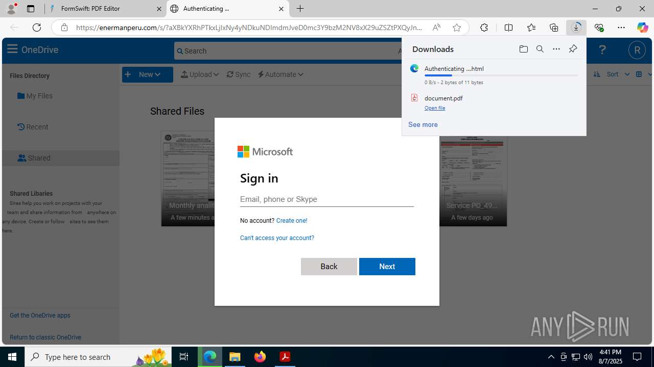Refresh the page with the reload icon
Viewport: 654px width, 367px height.
[37, 28]
